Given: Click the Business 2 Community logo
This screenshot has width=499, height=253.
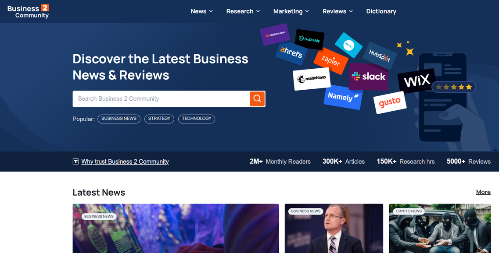Looking at the screenshot, I should point(28,11).
